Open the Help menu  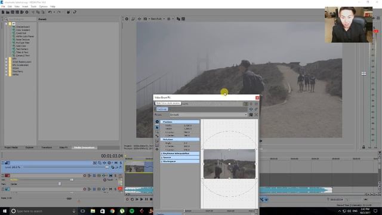click(53, 7)
